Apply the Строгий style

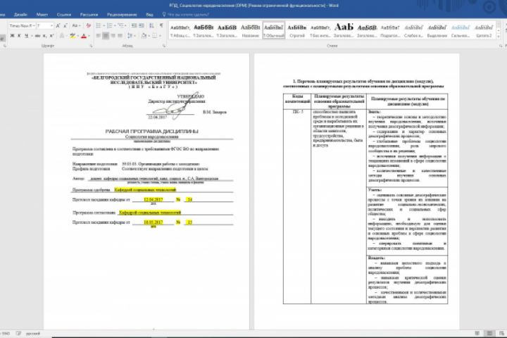pos(297,30)
